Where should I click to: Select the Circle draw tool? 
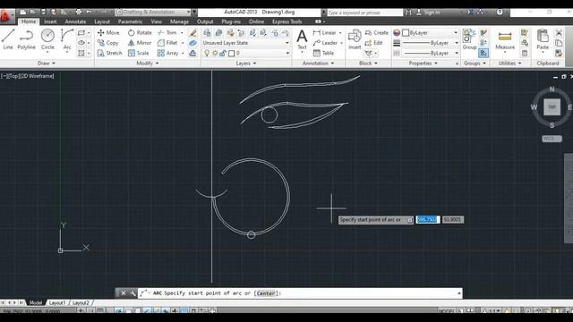tap(47, 39)
